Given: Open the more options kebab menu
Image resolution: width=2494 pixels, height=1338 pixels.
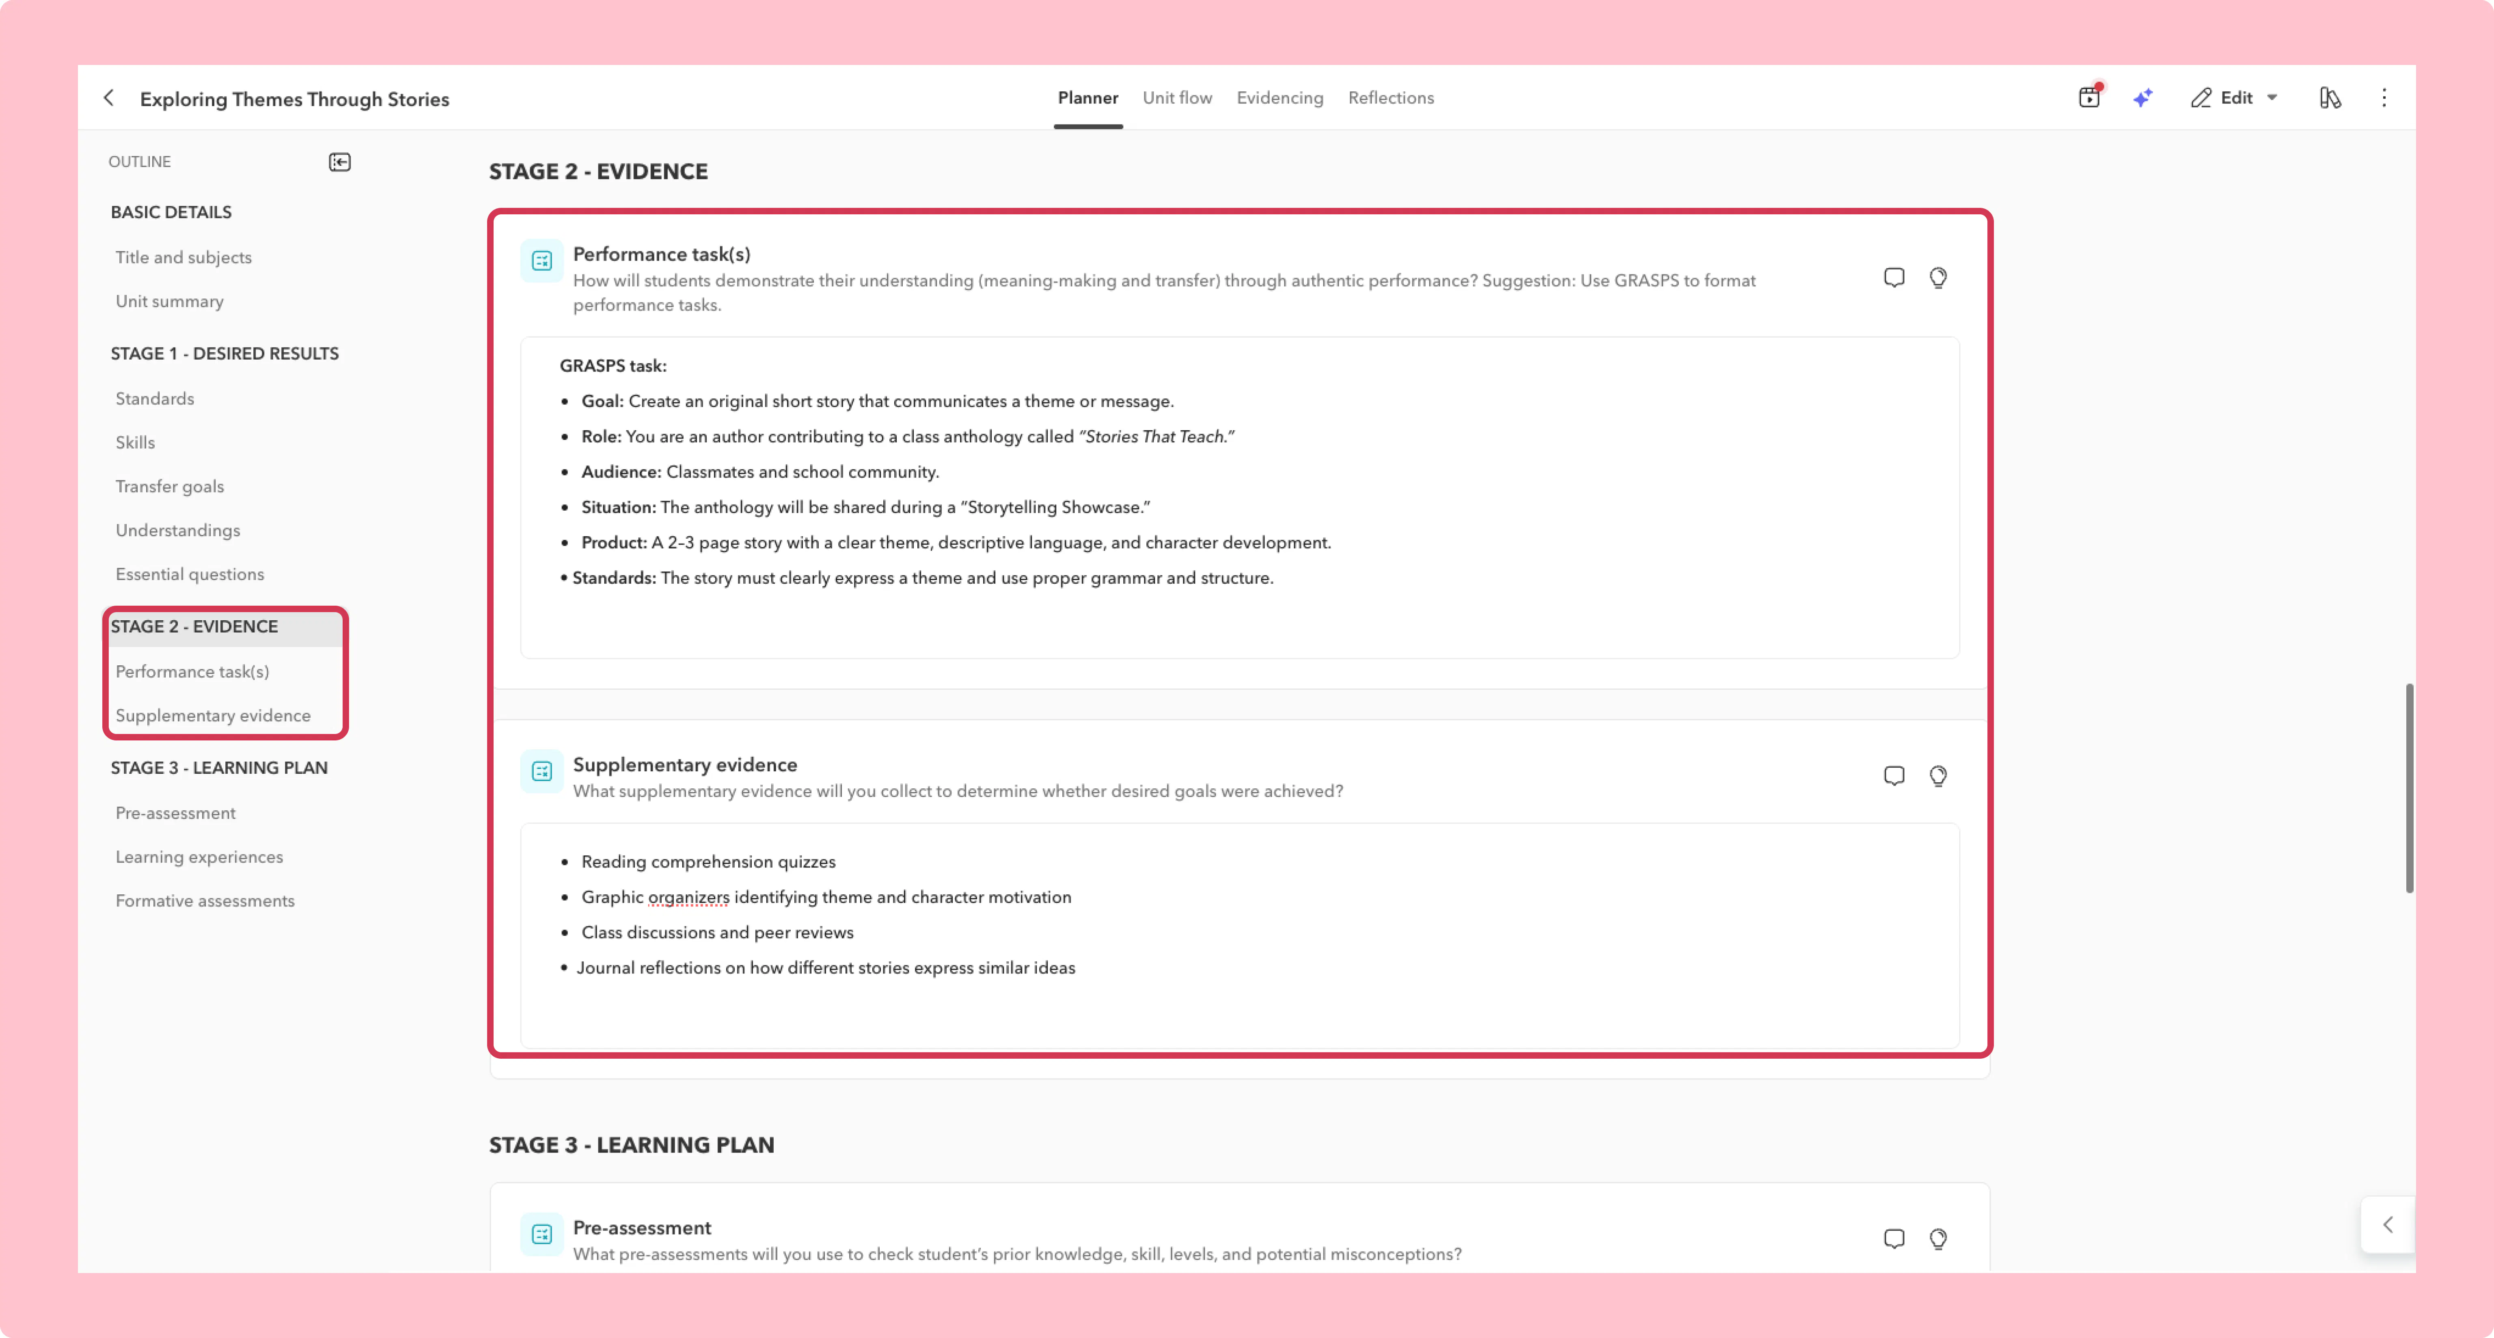Looking at the screenshot, I should pos(2384,98).
